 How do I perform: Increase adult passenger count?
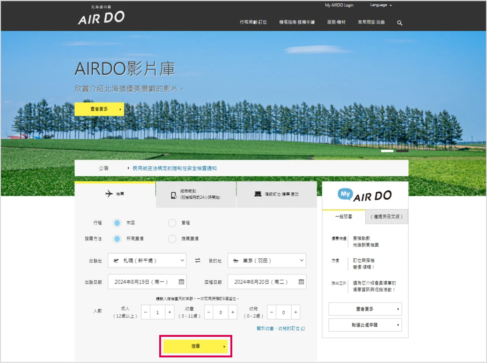pos(170,312)
